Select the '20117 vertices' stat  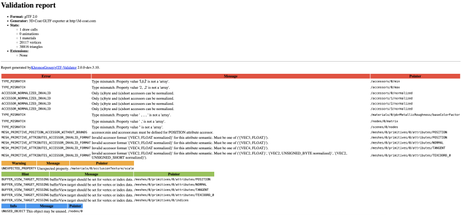[31, 42]
